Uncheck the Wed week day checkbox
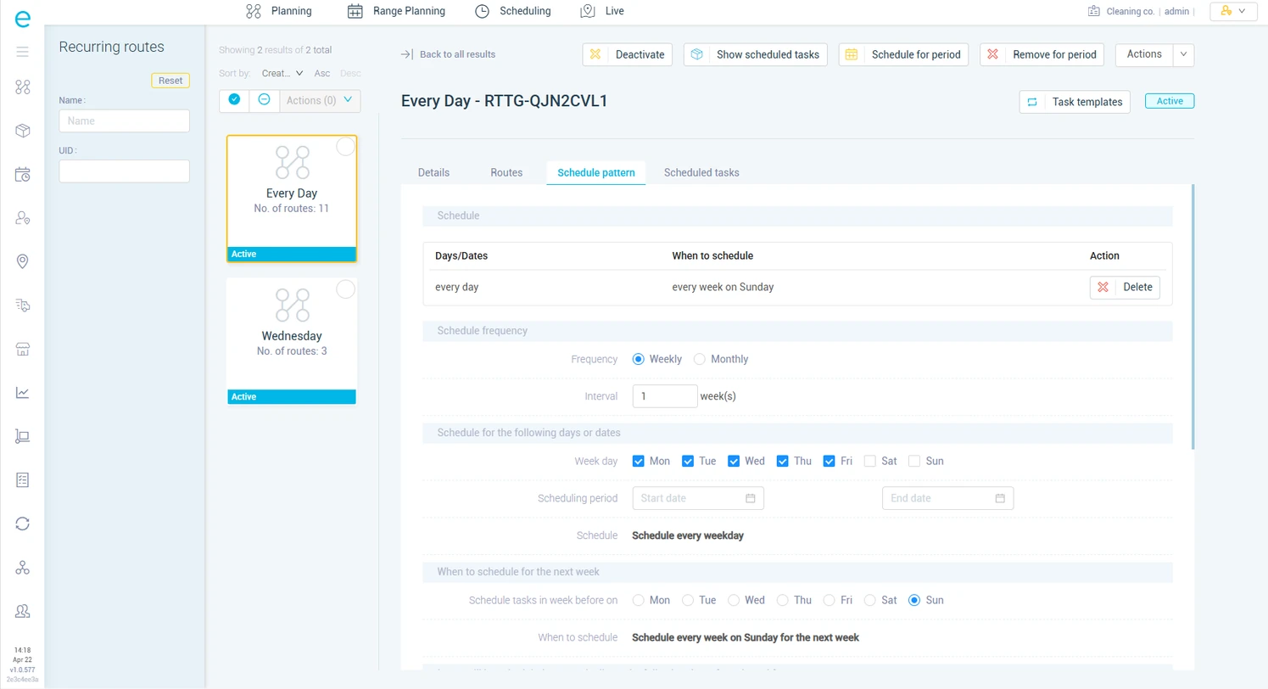This screenshot has height=689, width=1268. pyautogui.click(x=734, y=461)
